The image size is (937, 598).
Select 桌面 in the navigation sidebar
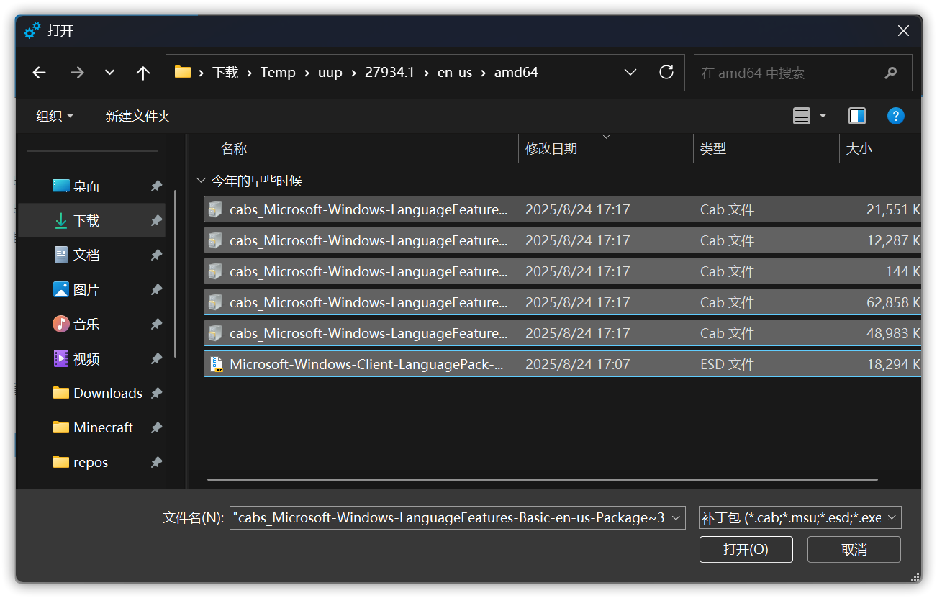pos(86,186)
